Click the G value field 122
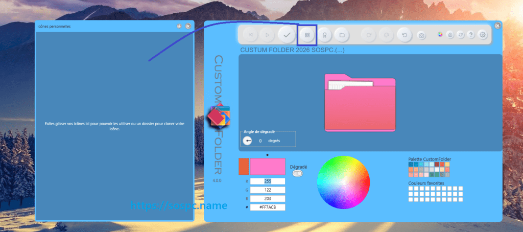 click(x=268, y=190)
